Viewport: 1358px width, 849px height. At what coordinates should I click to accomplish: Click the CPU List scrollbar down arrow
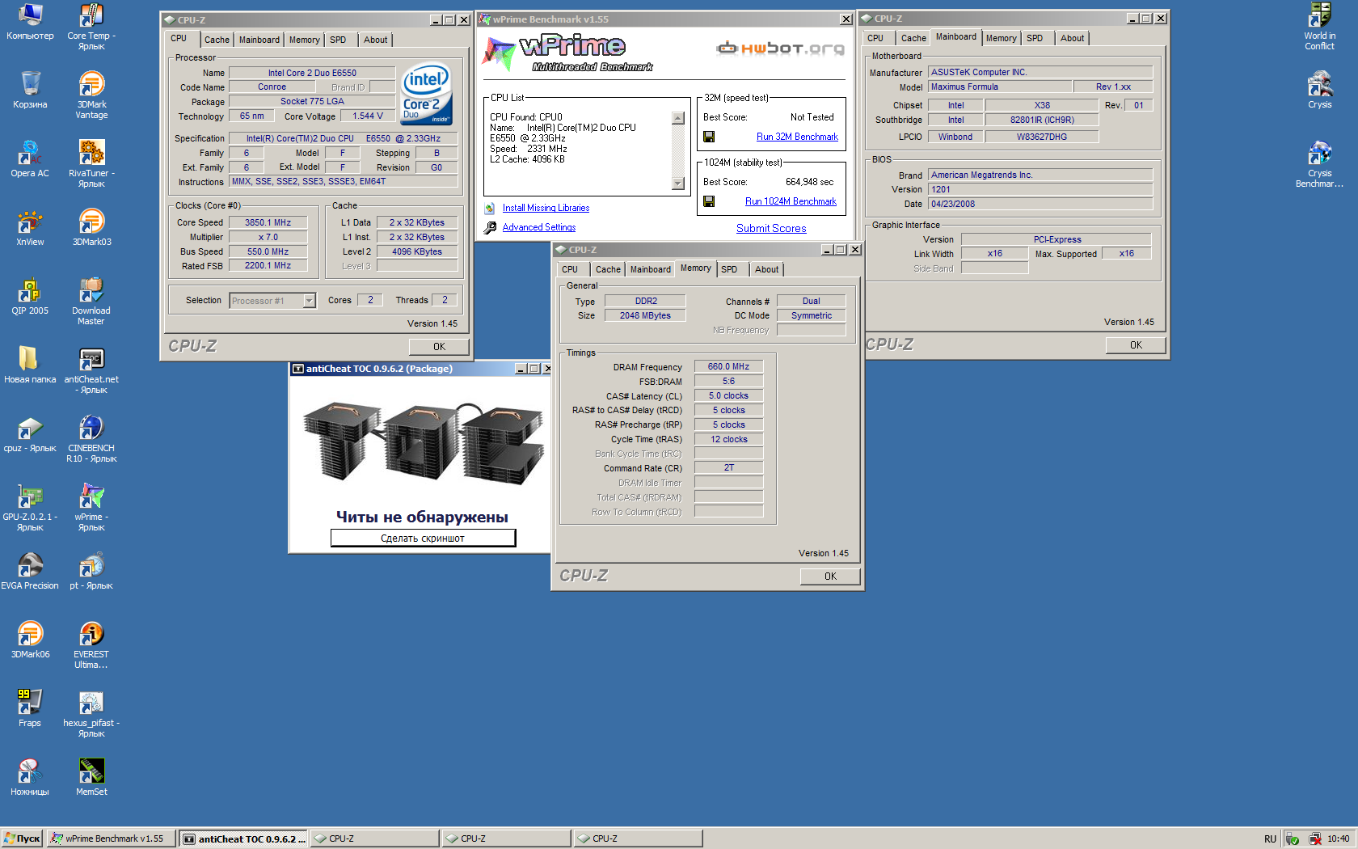point(677,184)
